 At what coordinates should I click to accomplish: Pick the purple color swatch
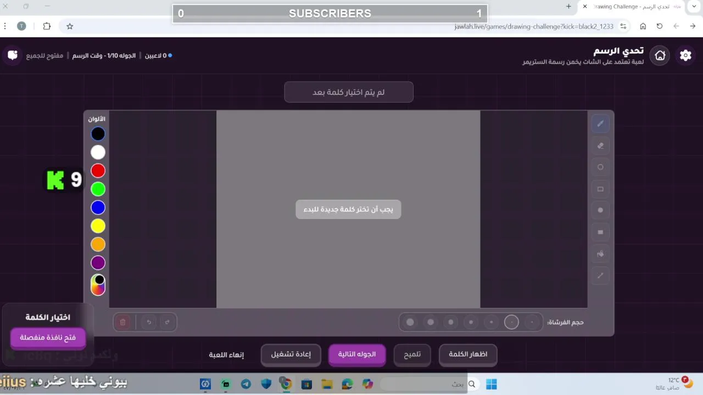pyautogui.click(x=98, y=263)
